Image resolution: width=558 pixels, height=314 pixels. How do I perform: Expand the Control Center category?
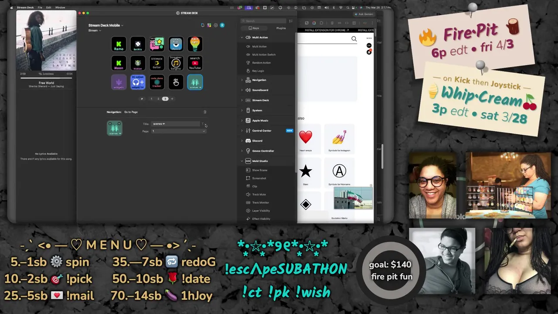coord(242,131)
